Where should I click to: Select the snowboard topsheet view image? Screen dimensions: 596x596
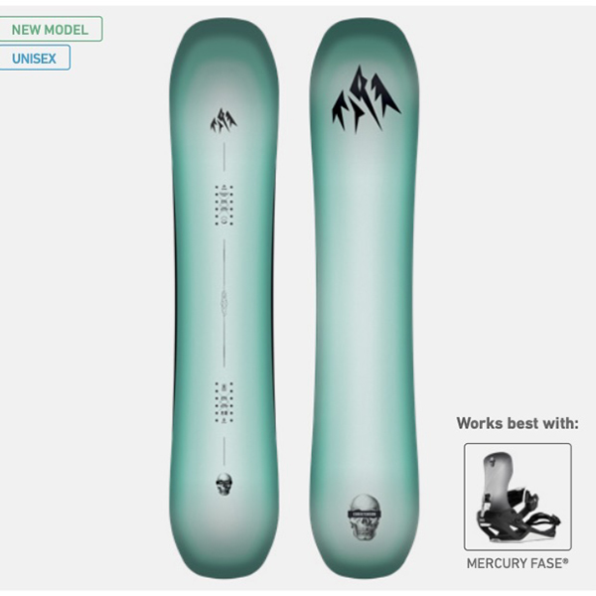pyautogui.click(x=223, y=298)
